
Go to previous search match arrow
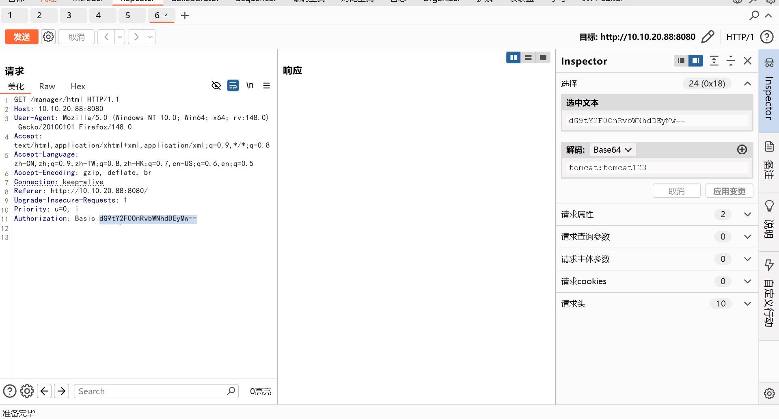tap(44, 391)
